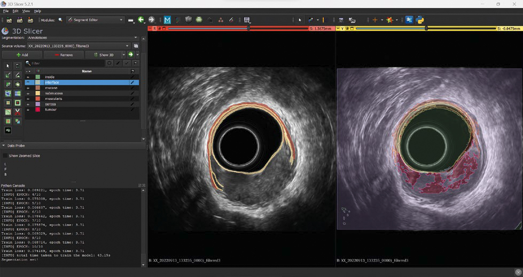Open the Help menu
The height and width of the screenshot is (277, 523).
coord(37,11)
